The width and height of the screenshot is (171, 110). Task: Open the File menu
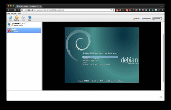pyautogui.click(x=9, y=13)
